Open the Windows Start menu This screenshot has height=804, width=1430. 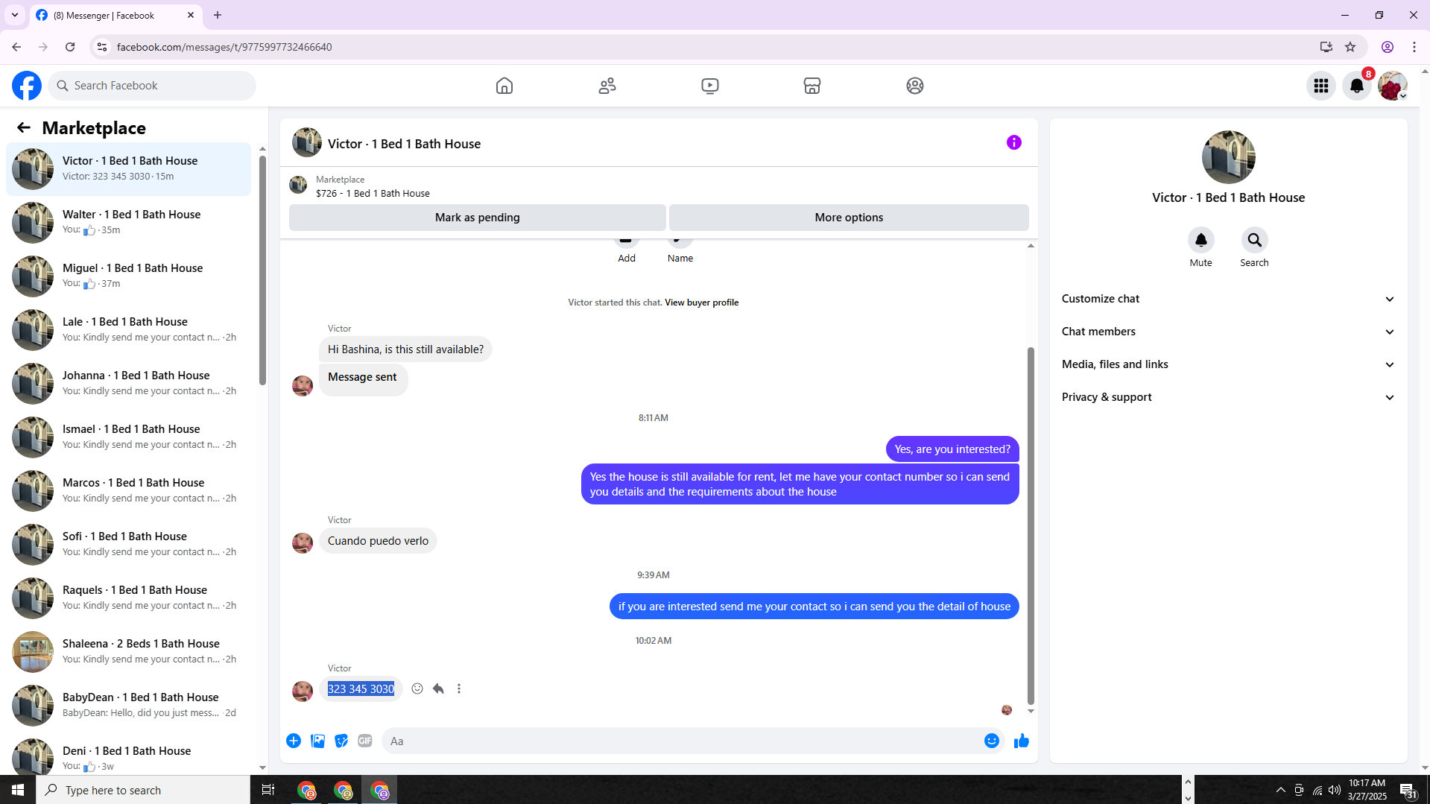(18, 790)
